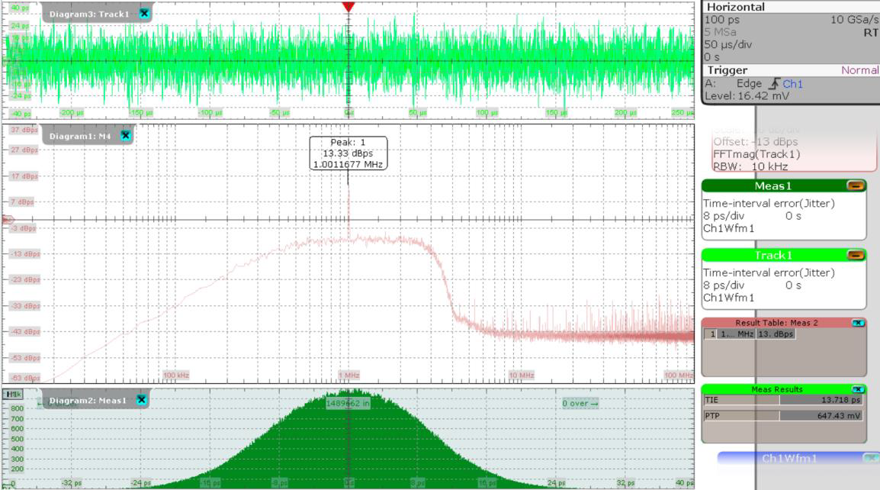Close the Diagram1: M4 tab

pos(126,136)
